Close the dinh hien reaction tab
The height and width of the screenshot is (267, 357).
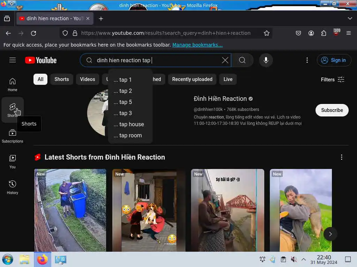pyautogui.click(x=88, y=18)
